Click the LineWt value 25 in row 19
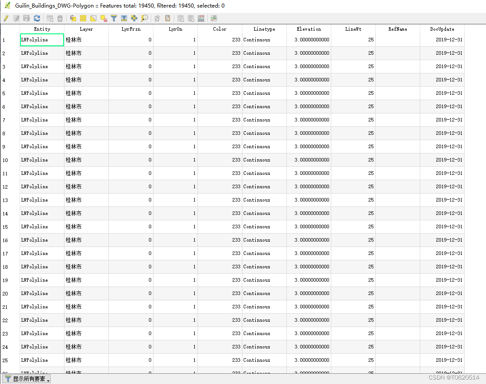This screenshot has width=486, height=384. [353, 280]
